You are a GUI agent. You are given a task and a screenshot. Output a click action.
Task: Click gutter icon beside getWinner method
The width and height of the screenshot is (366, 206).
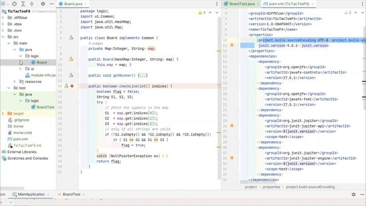point(71,75)
